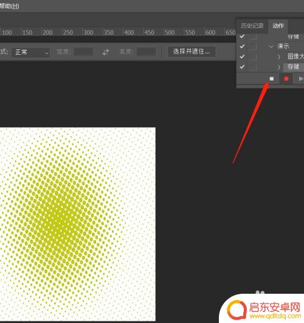This screenshot has width=304, height=323.
Task: Select the 演示 action name
Action: [283, 46]
